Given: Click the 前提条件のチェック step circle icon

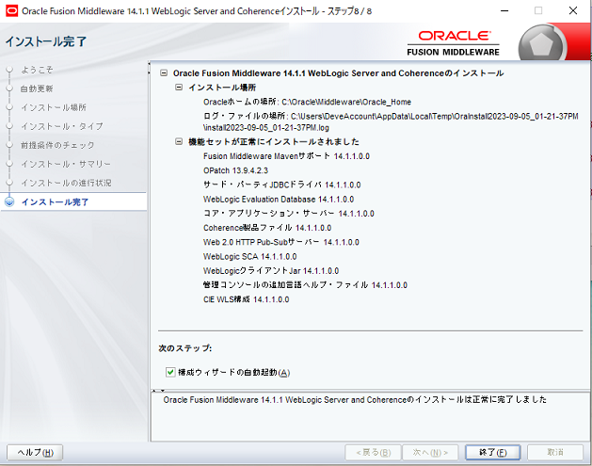Looking at the screenshot, I should point(9,145).
